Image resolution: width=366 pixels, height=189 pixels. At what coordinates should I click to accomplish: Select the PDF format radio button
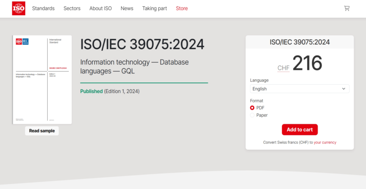(252, 108)
